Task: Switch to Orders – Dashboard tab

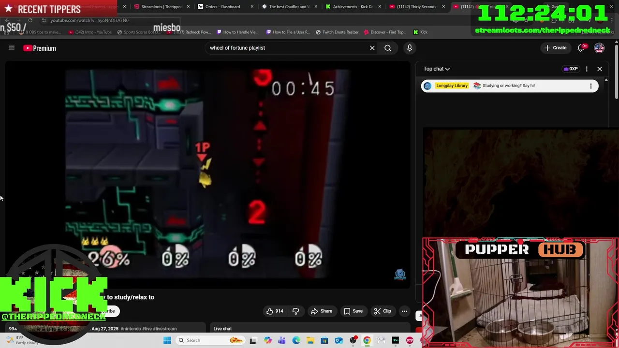Action: coord(223,7)
